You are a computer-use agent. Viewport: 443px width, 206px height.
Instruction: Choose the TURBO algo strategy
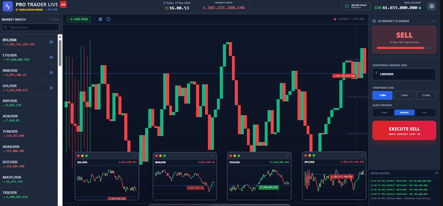(x=384, y=113)
